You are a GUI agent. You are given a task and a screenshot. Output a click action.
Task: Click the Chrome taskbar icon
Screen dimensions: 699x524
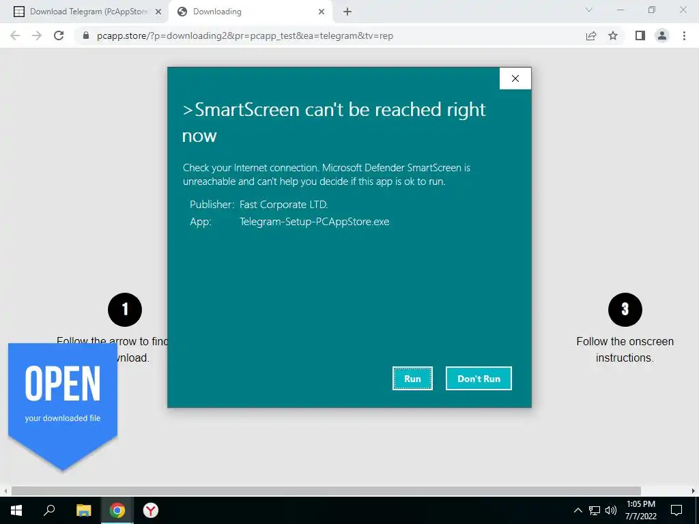[x=117, y=510]
